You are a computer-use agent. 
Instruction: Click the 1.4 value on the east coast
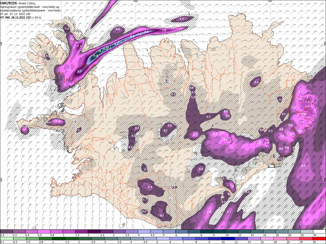(307, 107)
